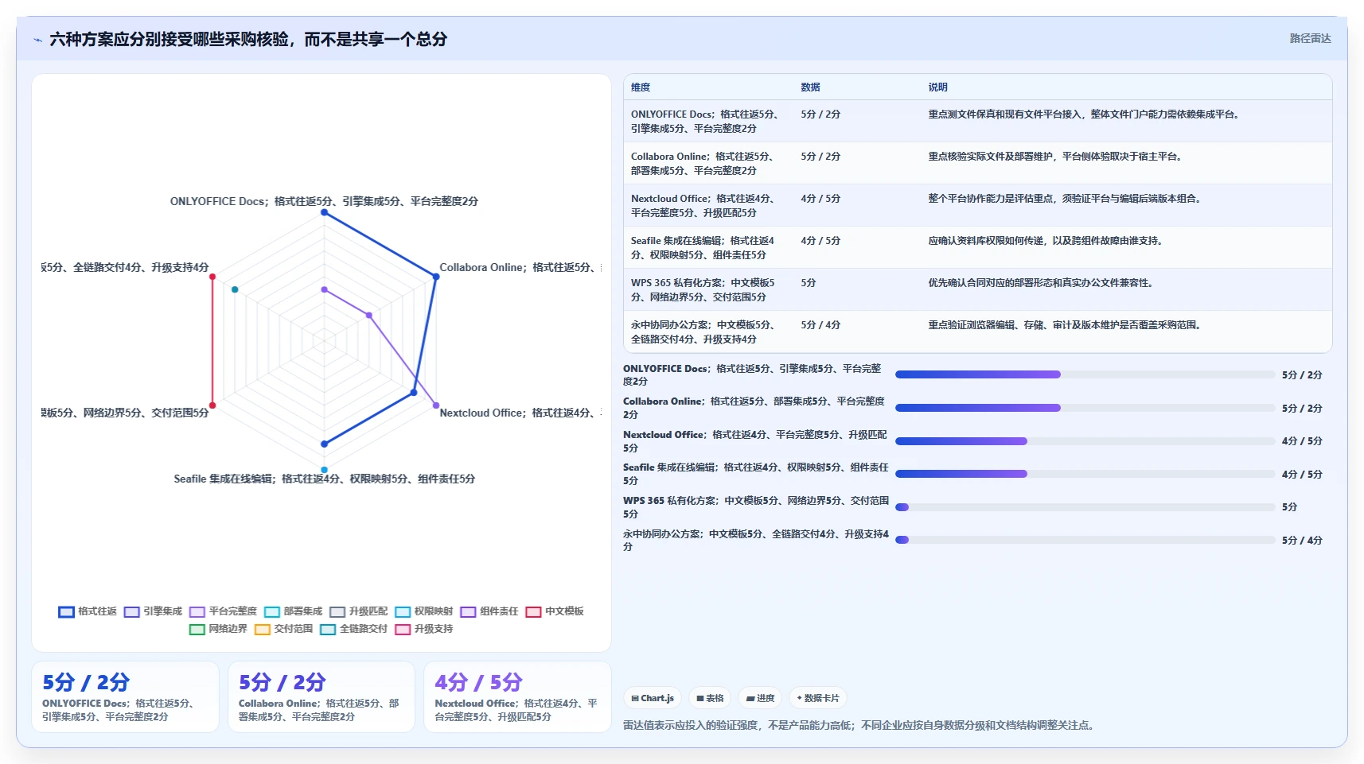Select the 永中协同办公方案 table row
The image size is (1364, 764).
click(x=977, y=332)
